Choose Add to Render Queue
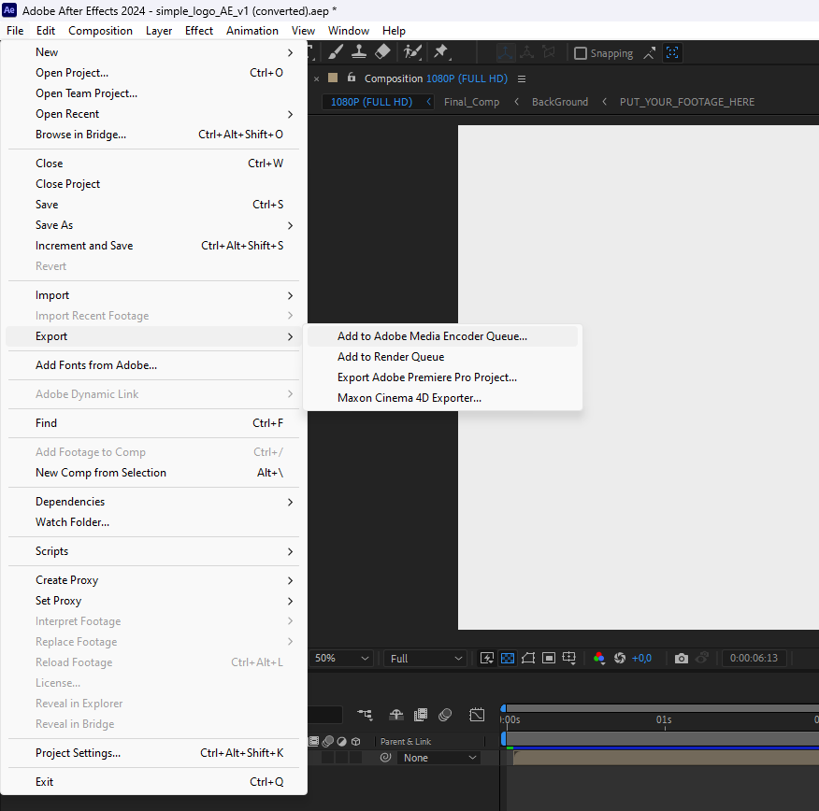Viewport: 819px width, 811px height. (x=391, y=357)
